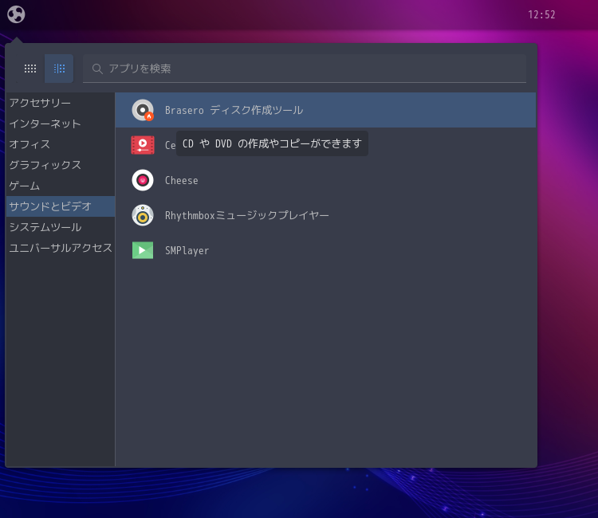Screen dimensions: 598x518
Task: Switch to category list view icon
Action: click(59, 69)
